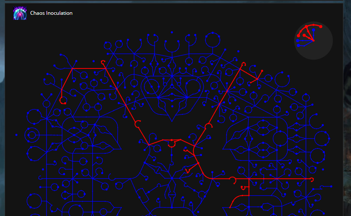
Task: Click red hook node atop left hexagon edge
Action: pos(102,62)
